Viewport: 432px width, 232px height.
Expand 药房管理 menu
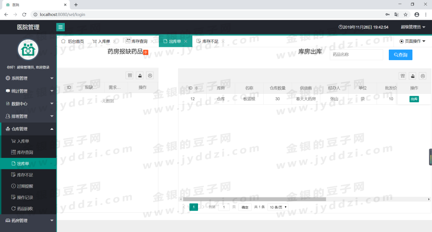tap(28, 221)
